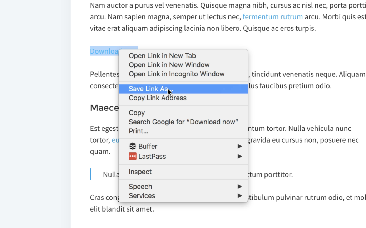
Task: Expand the Services submenu arrow
Action: click(x=239, y=195)
